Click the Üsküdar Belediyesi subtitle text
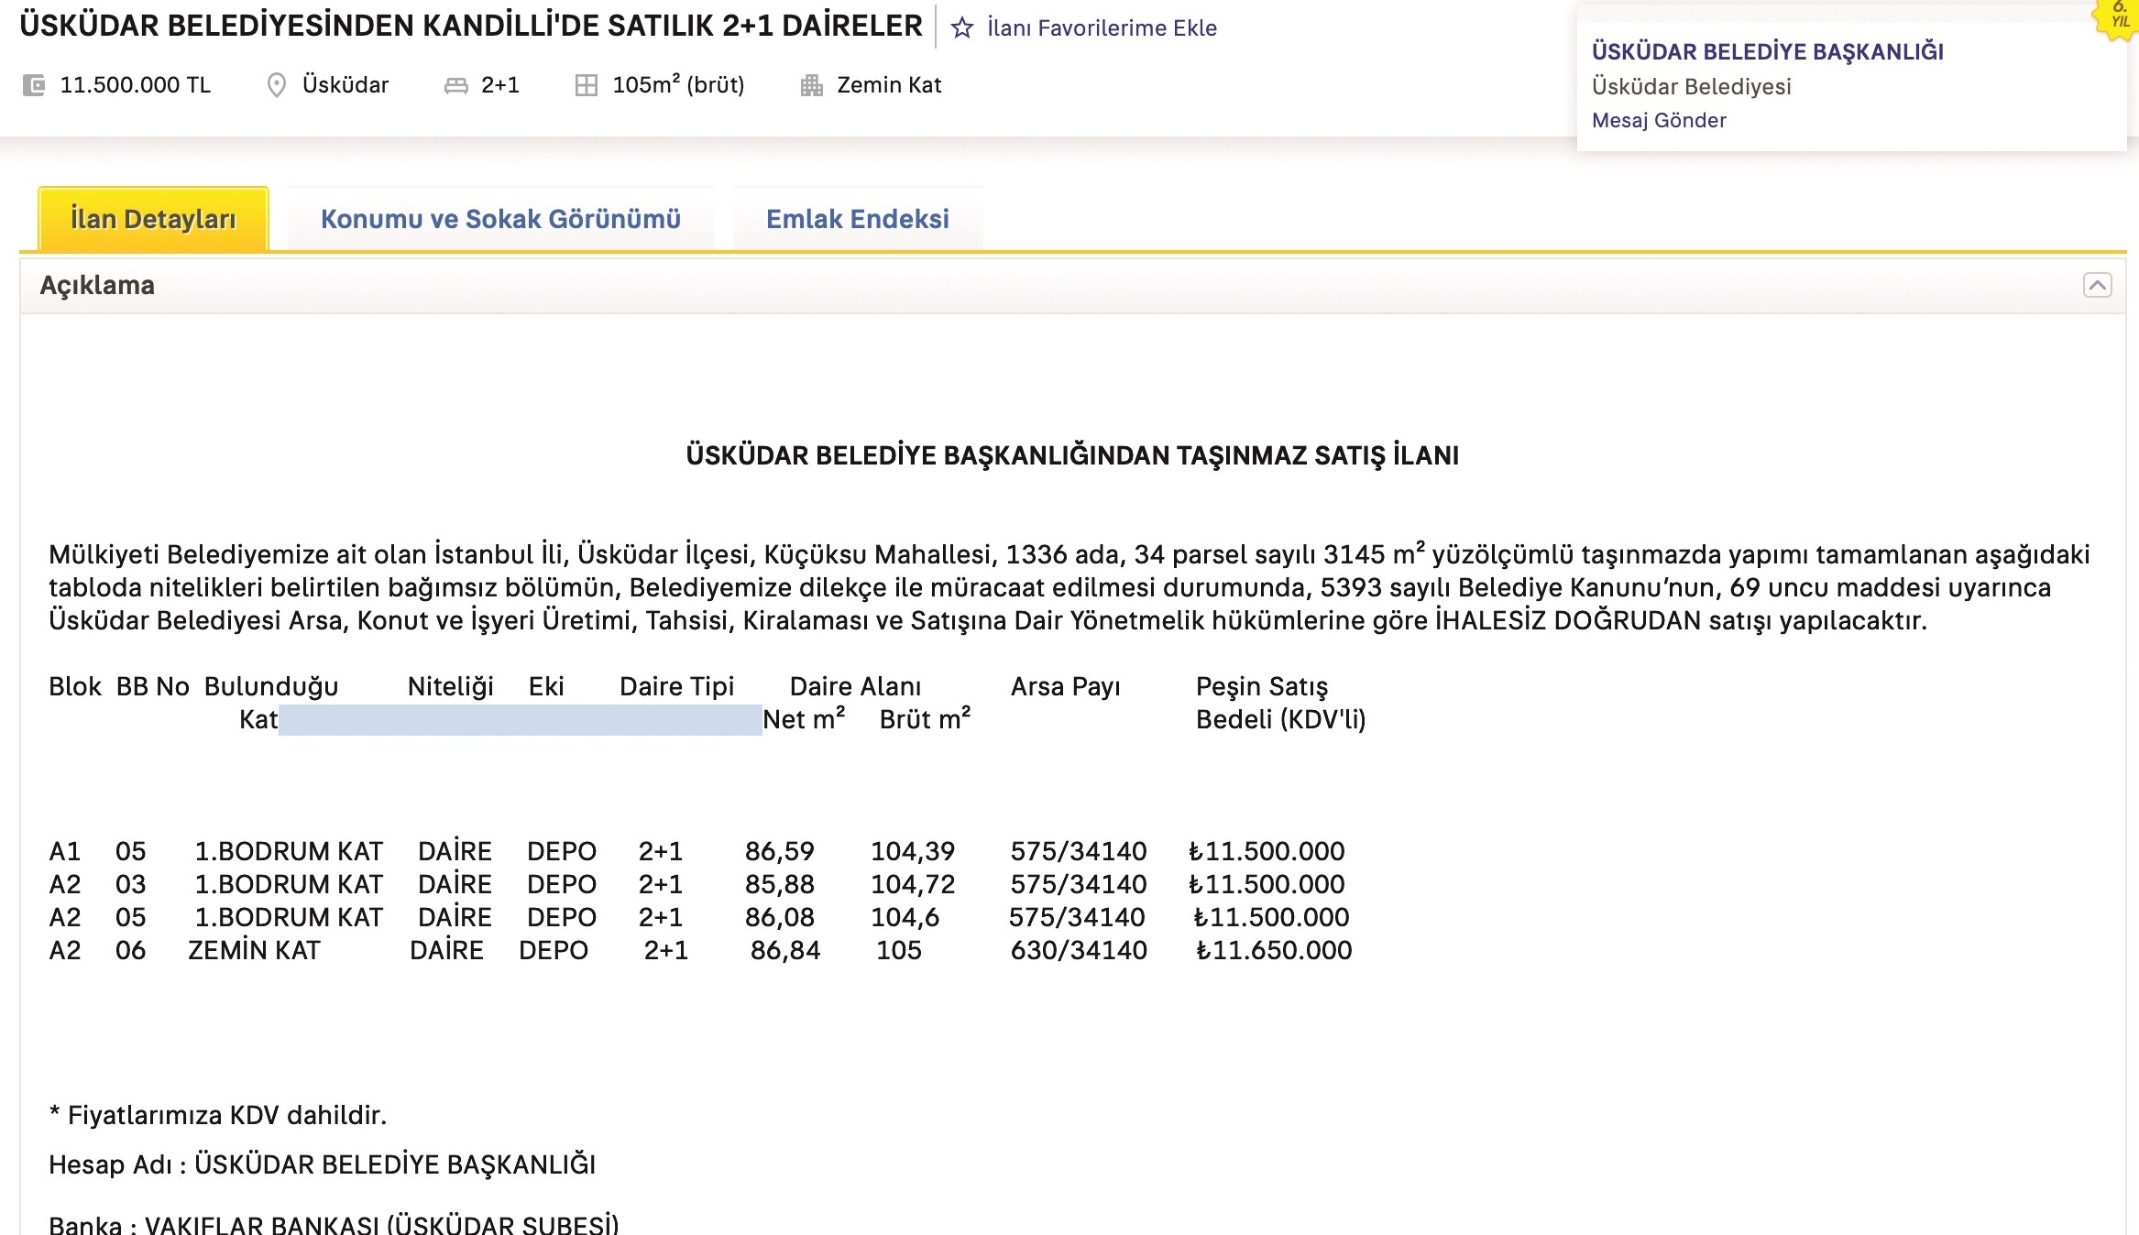 click(1691, 86)
